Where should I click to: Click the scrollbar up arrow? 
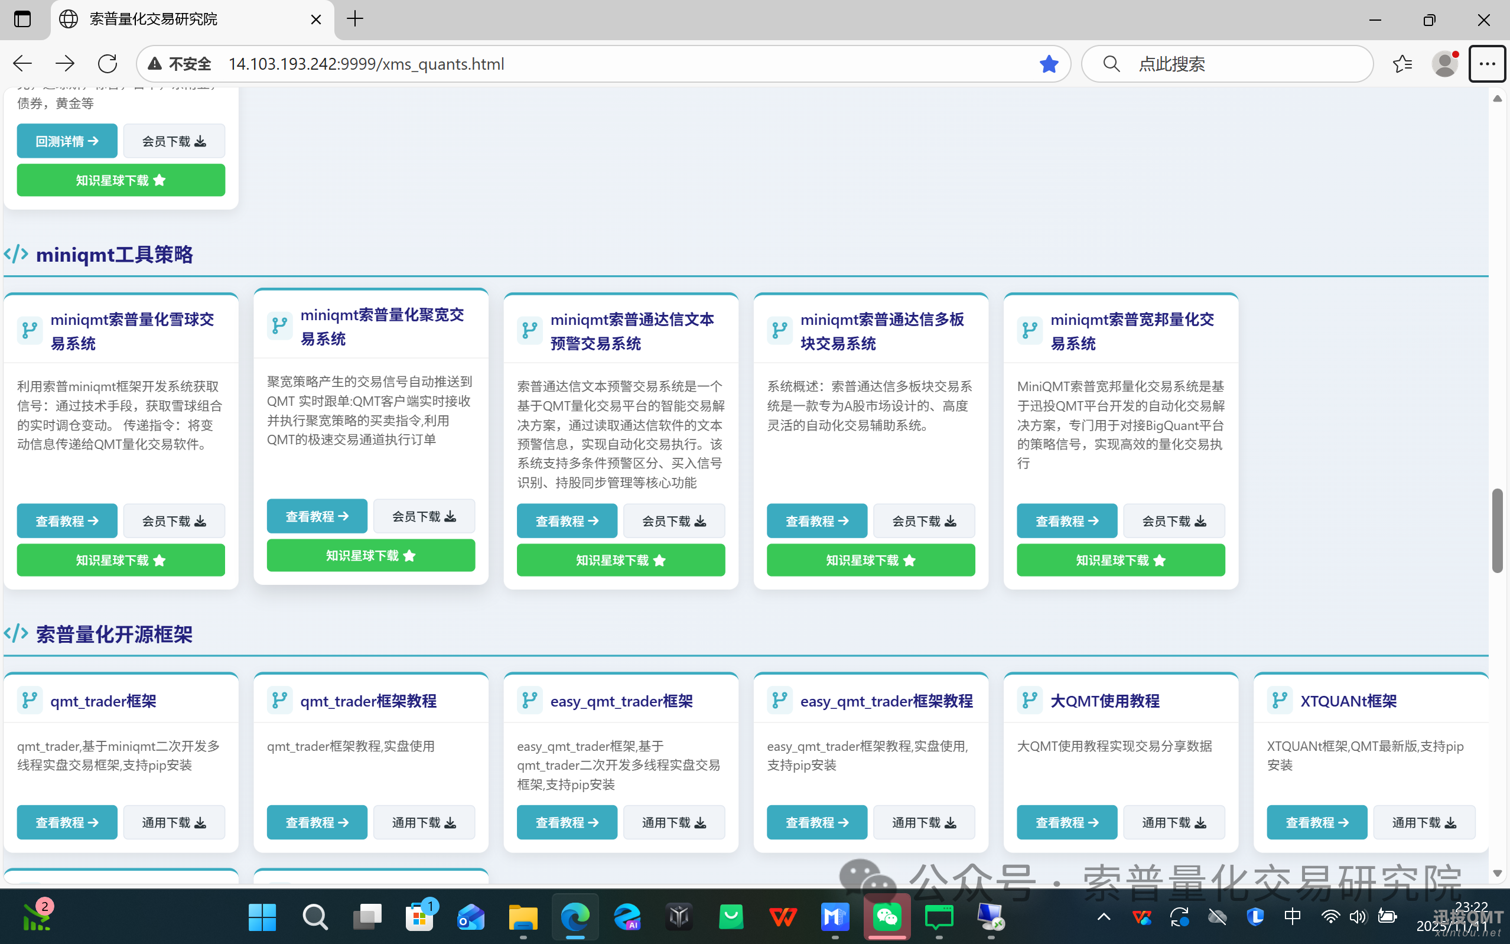coord(1498,99)
